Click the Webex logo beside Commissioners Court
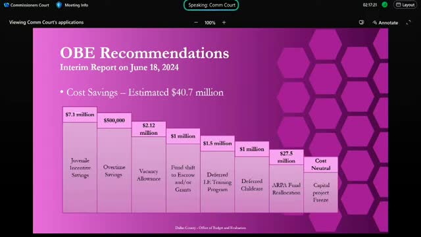421x237 pixels. (7, 5)
